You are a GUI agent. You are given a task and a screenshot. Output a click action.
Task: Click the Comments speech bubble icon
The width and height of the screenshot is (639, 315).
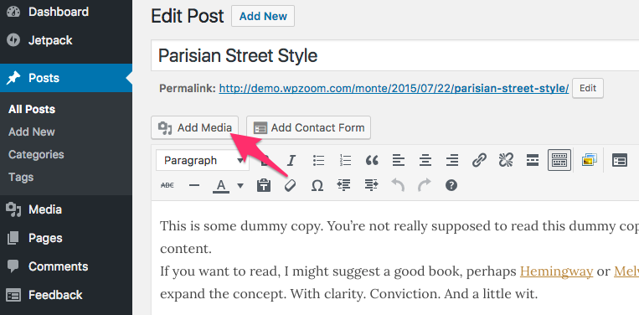(x=13, y=266)
